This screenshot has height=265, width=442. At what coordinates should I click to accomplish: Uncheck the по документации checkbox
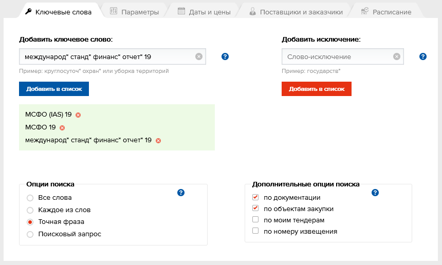click(x=255, y=197)
